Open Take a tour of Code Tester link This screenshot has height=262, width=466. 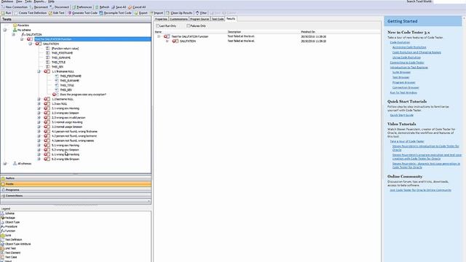407,141
